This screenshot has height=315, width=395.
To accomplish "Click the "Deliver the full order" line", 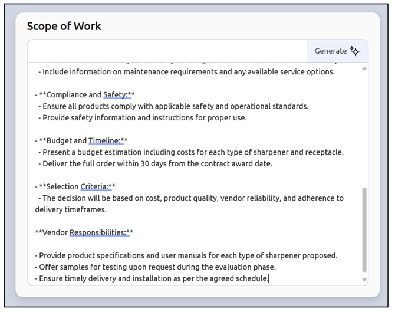I will click(156, 163).
